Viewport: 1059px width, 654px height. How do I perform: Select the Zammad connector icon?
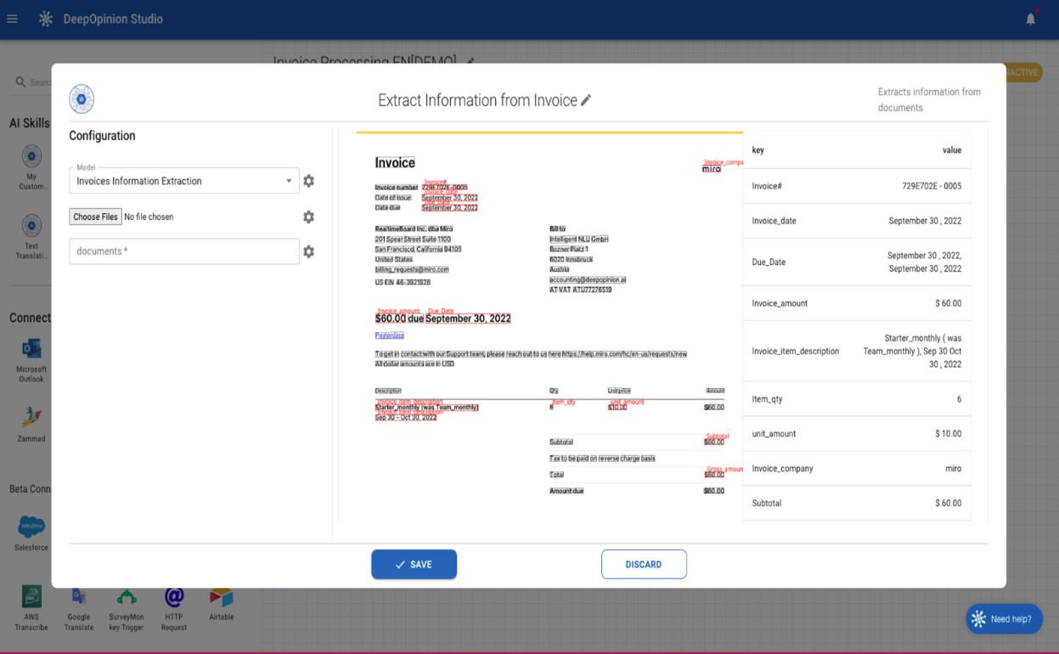coord(31,418)
